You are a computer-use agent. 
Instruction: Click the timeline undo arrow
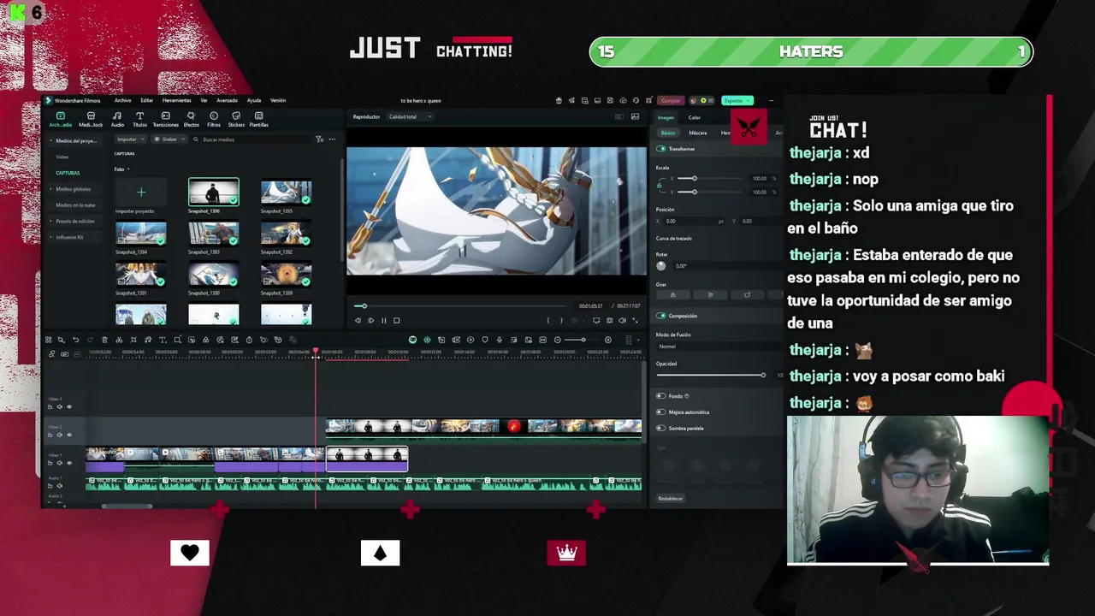point(75,340)
